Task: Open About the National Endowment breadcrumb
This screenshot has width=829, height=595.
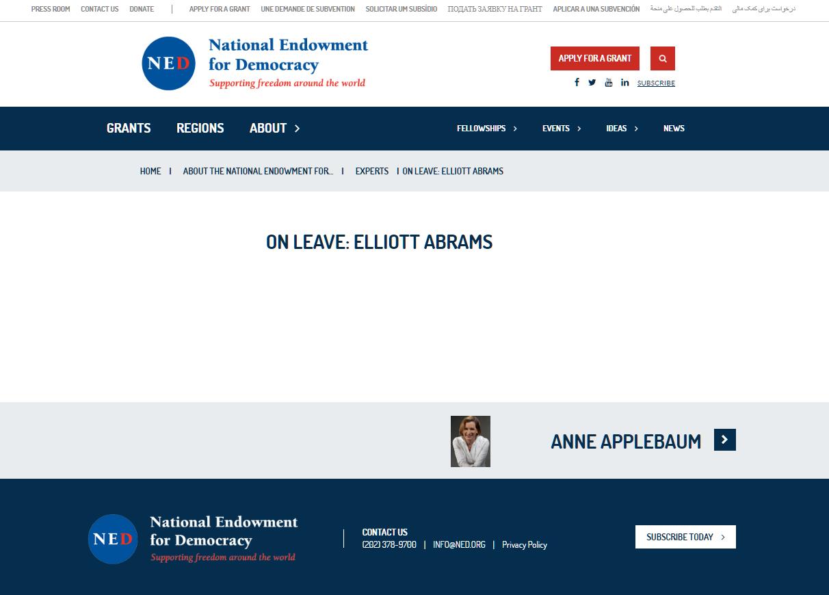Action: pyautogui.click(x=258, y=171)
